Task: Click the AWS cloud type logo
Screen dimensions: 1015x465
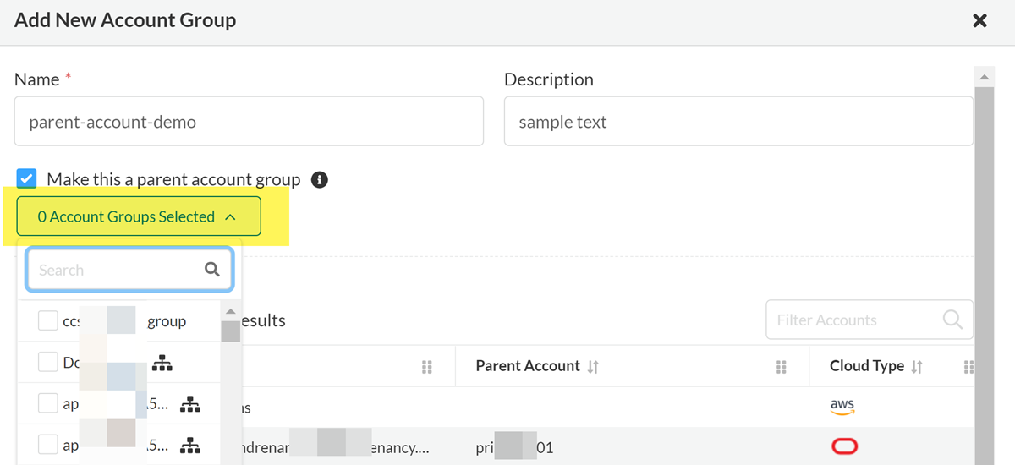Action: [x=842, y=408]
